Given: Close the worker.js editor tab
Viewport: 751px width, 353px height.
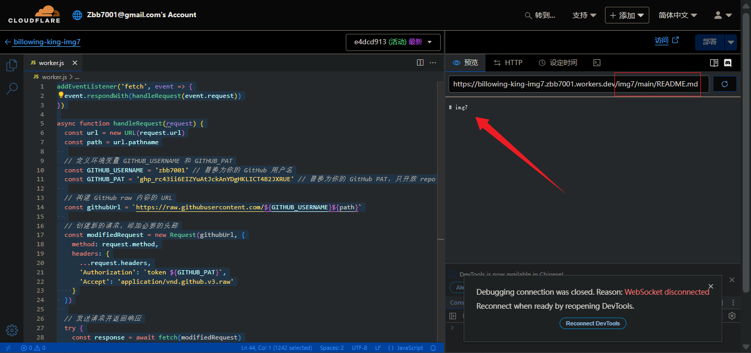Looking at the screenshot, I should tap(75, 62).
